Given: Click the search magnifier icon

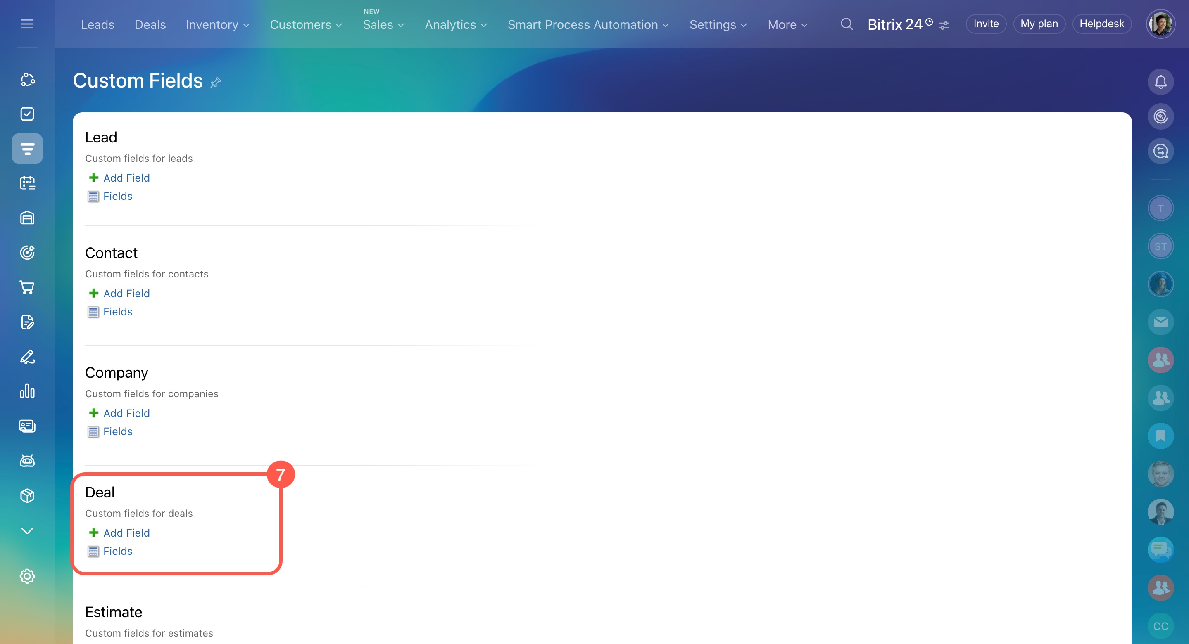Looking at the screenshot, I should (x=847, y=24).
